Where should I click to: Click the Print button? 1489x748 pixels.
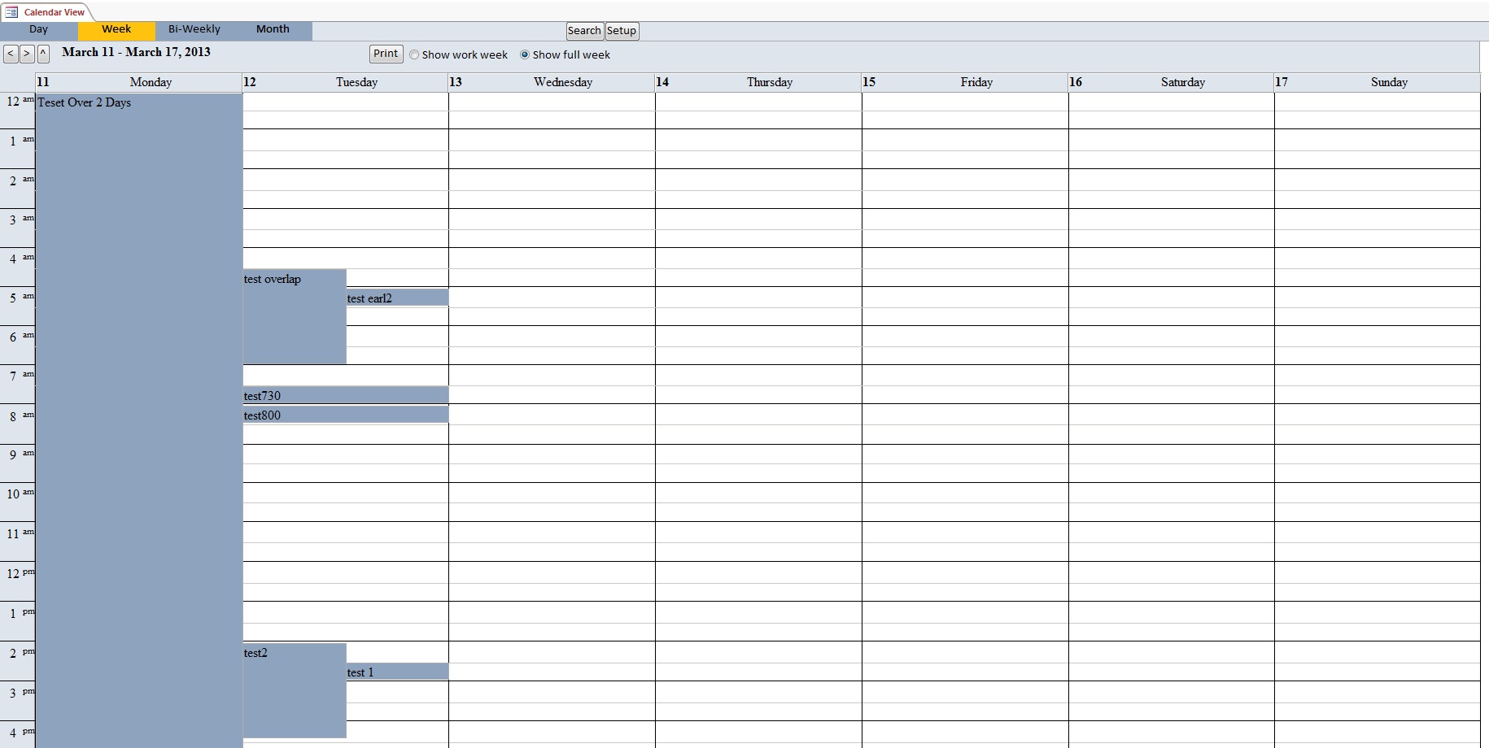(384, 54)
